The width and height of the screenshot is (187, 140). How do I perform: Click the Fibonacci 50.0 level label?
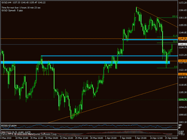pos(175,41)
